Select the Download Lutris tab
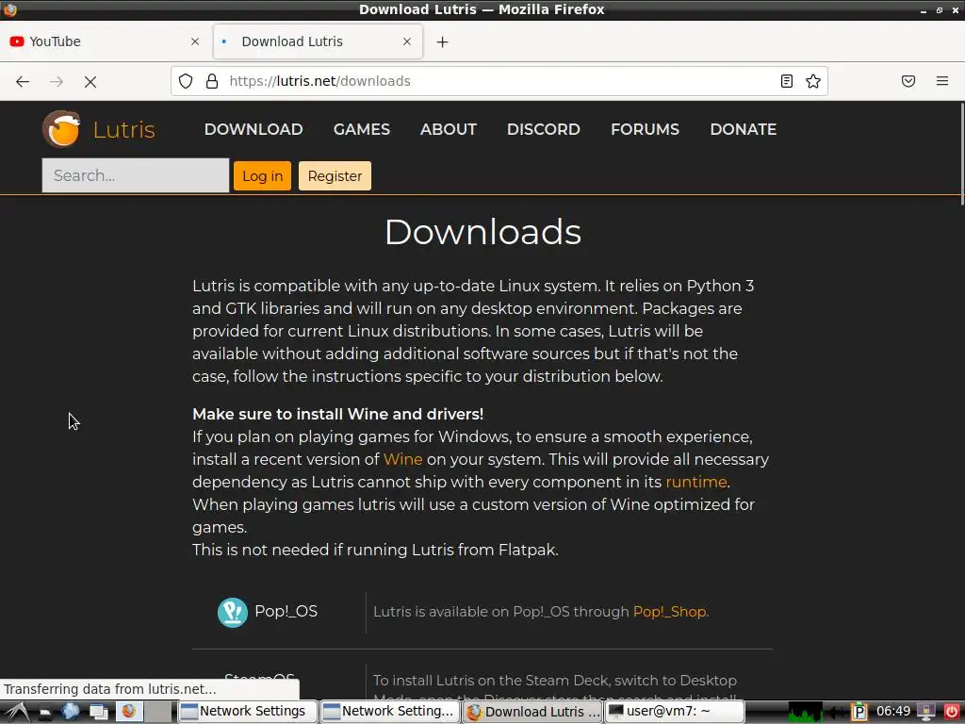 pyautogui.click(x=319, y=41)
